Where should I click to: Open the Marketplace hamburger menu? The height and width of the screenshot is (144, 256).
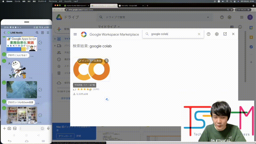coord(75,34)
